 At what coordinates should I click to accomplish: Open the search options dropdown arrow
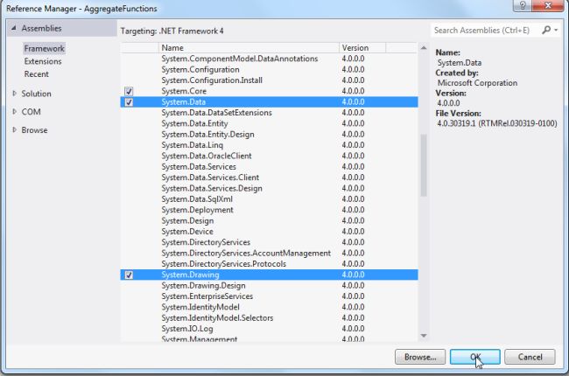pos(556,30)
